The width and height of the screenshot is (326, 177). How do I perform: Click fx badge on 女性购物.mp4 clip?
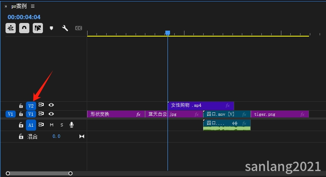(x=228, y=106)
